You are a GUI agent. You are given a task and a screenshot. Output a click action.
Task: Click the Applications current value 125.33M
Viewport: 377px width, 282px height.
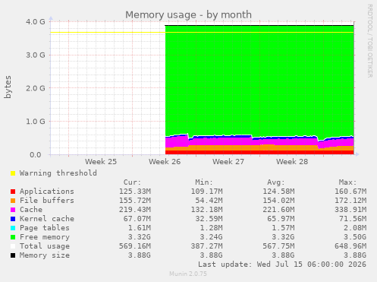coord(135,192)
